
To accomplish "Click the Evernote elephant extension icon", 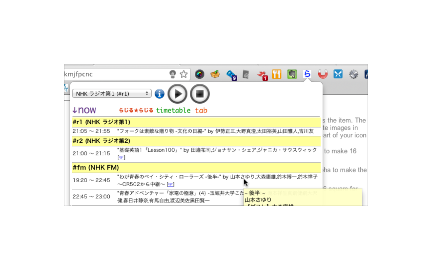I will (x=292, y=74).
